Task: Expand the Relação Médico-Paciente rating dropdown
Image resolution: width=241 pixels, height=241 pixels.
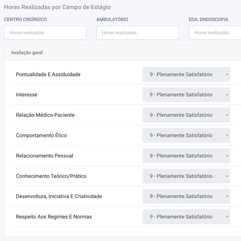Action: 186,115
